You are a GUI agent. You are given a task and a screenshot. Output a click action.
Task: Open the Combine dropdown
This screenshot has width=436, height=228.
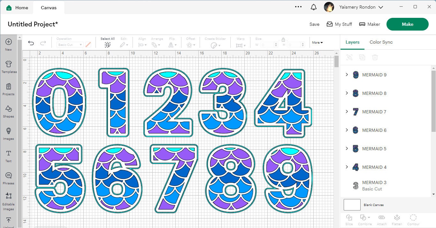365,220
